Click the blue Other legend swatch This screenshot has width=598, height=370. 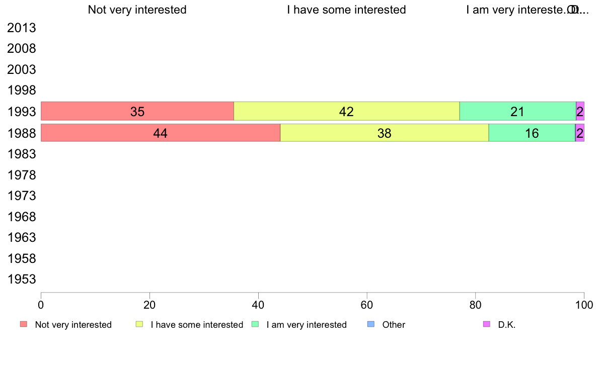(370, 324)
